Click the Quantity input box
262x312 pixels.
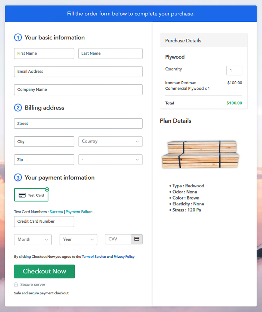pos(234,70)
